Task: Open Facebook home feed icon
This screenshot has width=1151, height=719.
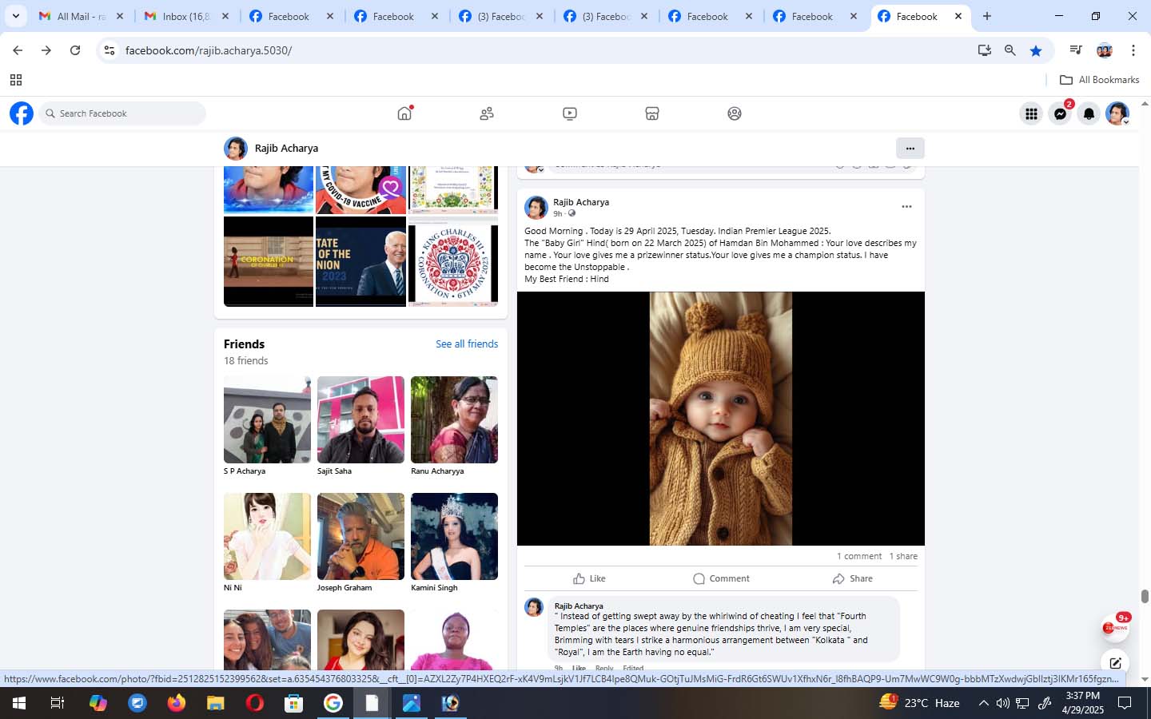Action: point(404,113)
